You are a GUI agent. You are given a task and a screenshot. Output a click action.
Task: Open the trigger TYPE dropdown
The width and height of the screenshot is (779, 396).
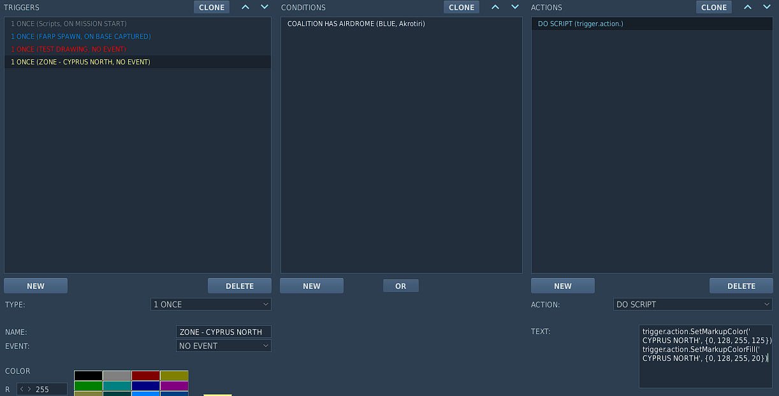coord(211,304)
